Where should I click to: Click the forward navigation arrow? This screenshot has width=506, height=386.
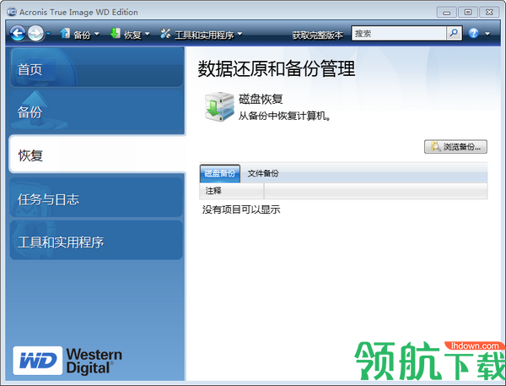35,33
